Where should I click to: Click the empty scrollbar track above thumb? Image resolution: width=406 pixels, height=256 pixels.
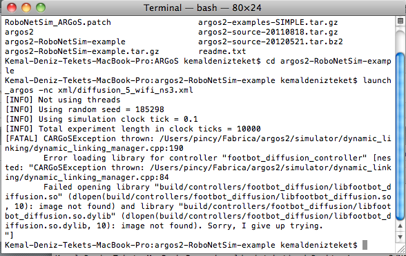click(400, 38)
